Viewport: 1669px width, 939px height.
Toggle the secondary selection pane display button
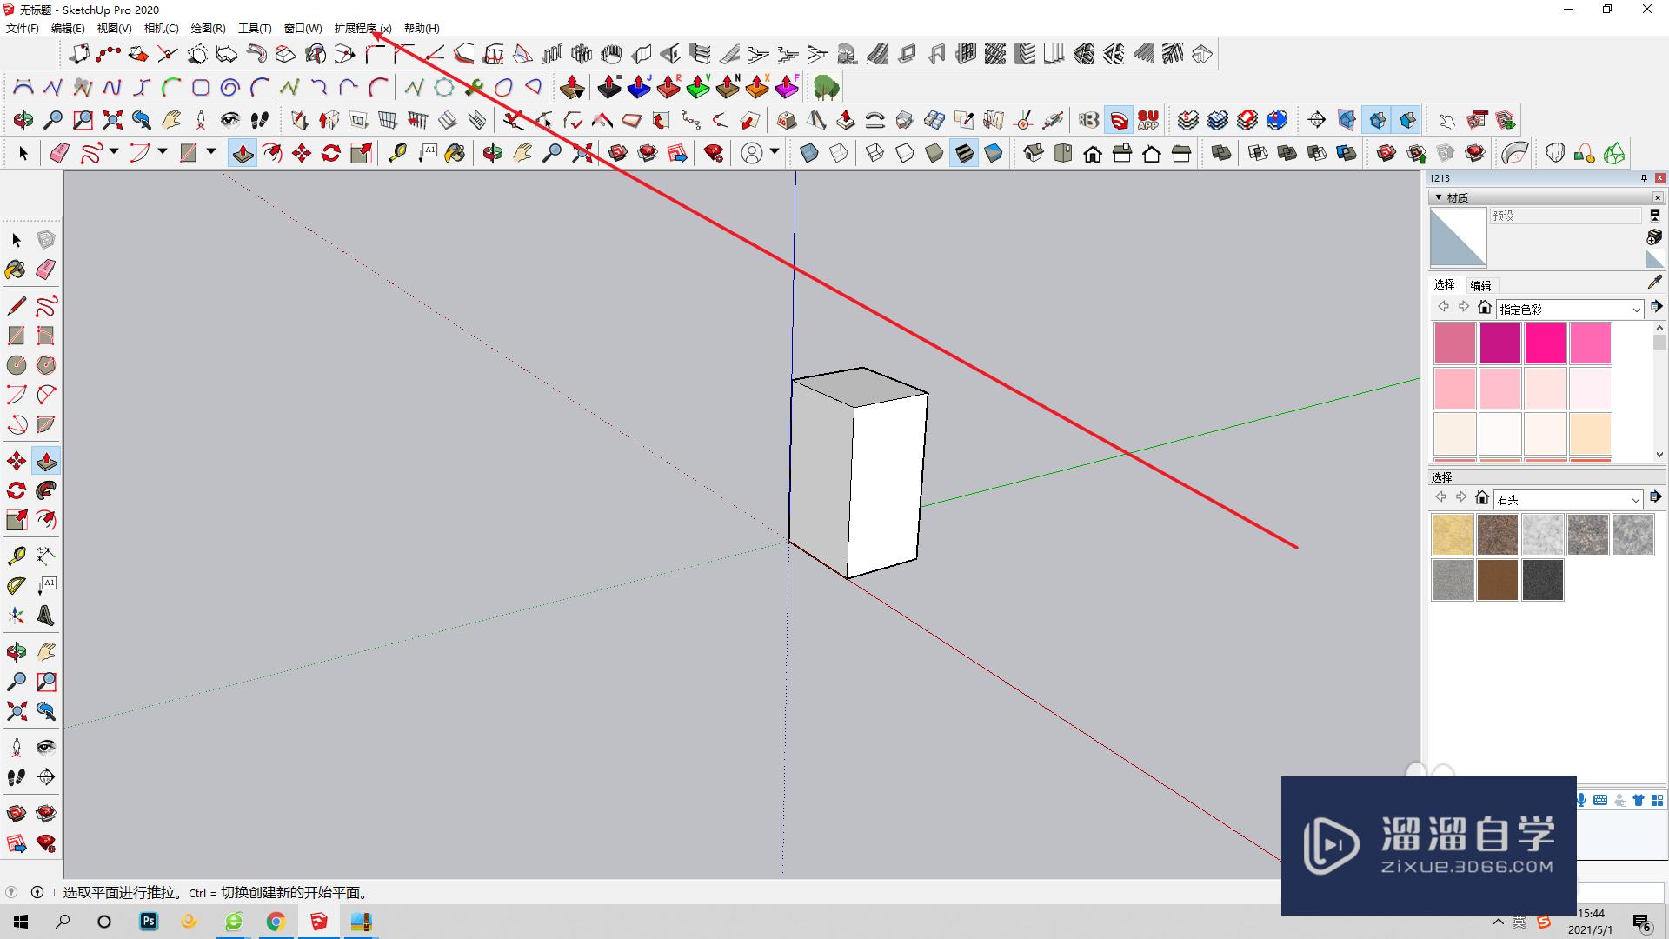click(1654, 215)
